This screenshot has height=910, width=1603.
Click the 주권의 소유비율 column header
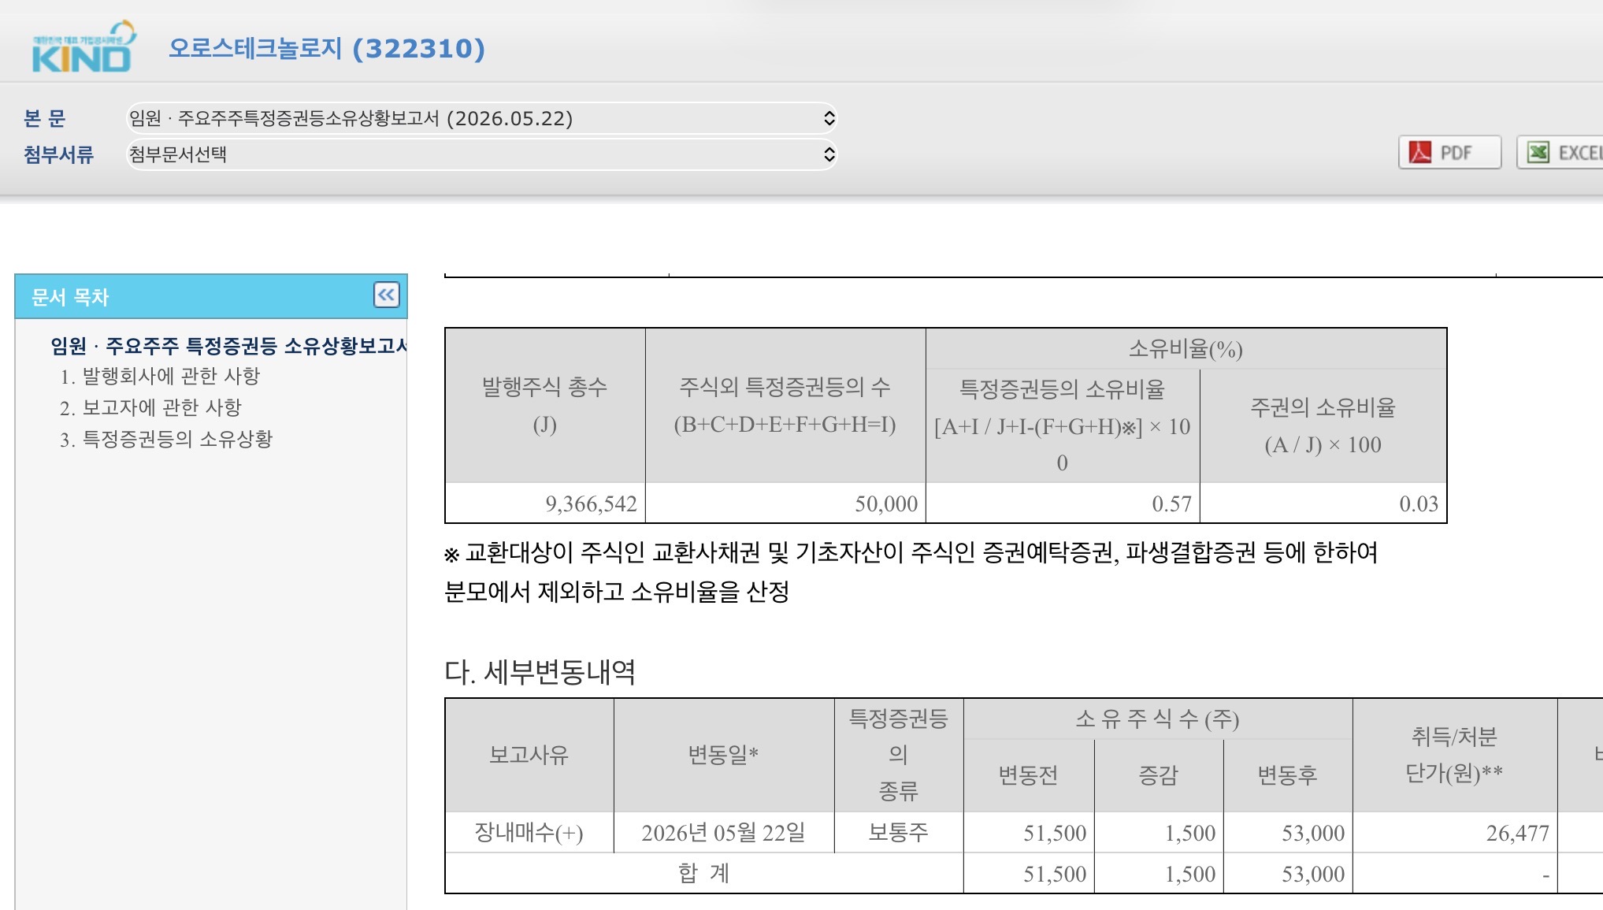click(1323, 425)
